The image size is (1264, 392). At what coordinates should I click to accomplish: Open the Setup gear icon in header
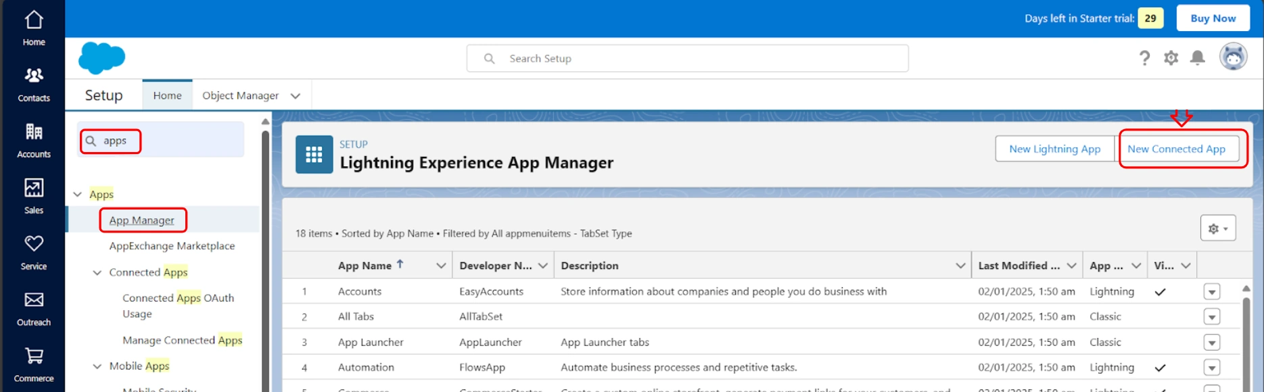coord(1171,58)
